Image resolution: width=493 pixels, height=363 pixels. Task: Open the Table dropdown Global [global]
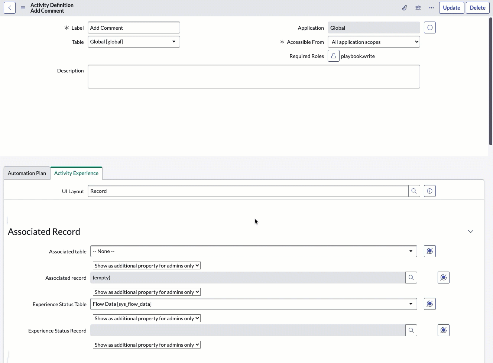click(134, 42)
